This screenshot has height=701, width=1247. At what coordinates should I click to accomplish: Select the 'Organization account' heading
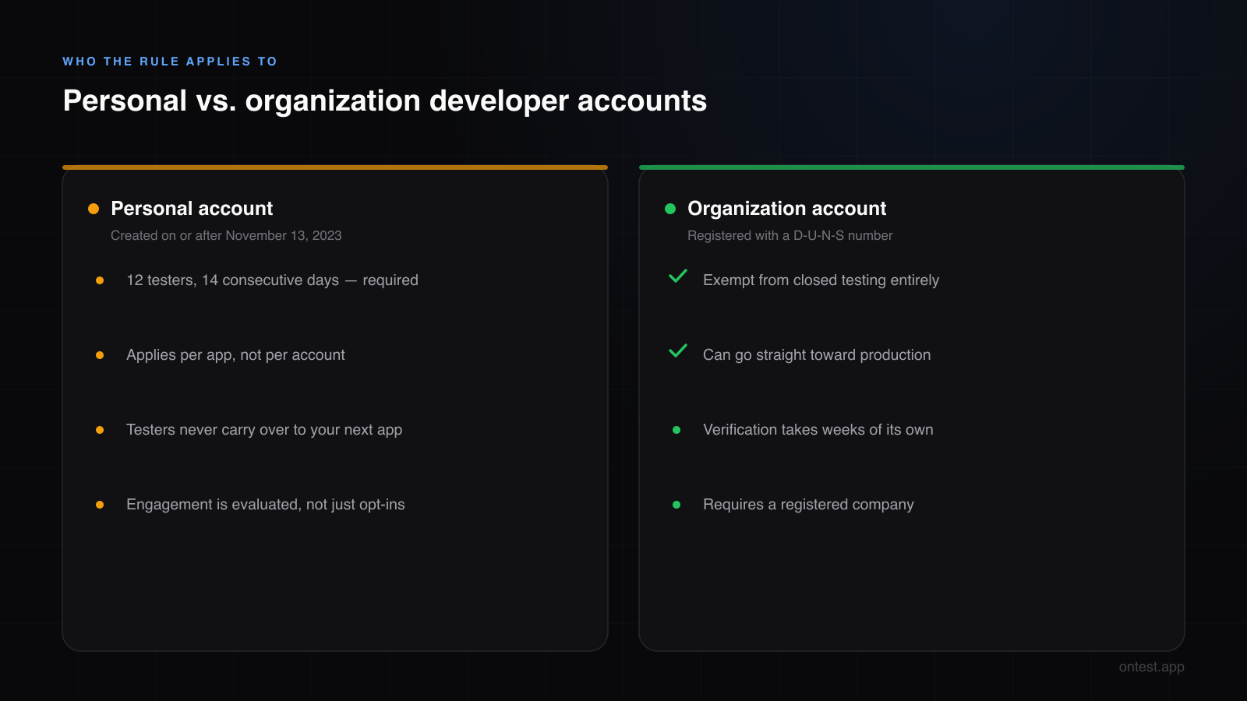(786, 209)
